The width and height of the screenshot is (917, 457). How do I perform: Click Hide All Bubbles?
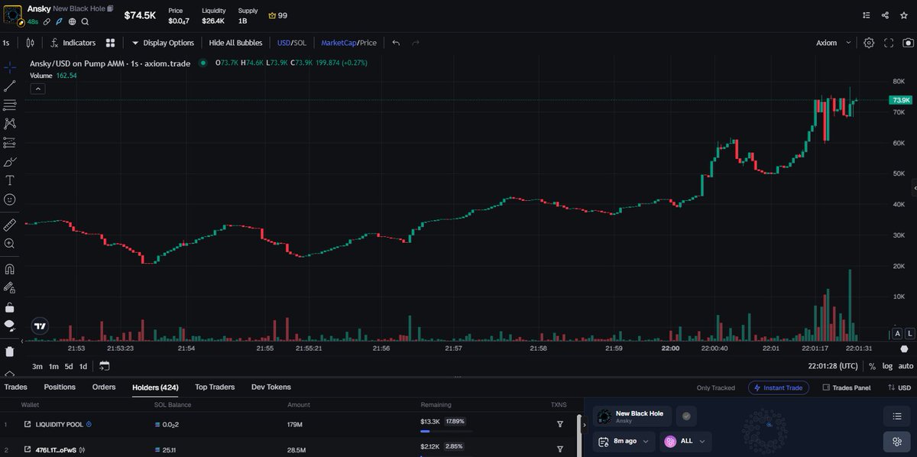tap(235, 43)
